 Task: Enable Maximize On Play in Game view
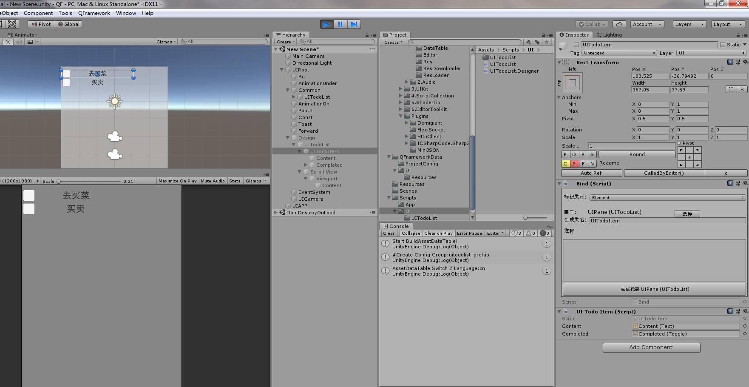(x=177, y=180)
